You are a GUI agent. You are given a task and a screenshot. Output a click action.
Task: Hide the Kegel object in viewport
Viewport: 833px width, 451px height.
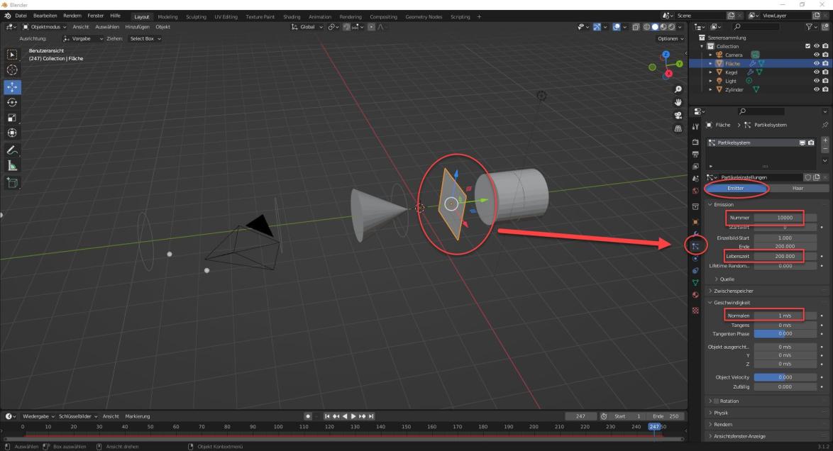(816, 72)
